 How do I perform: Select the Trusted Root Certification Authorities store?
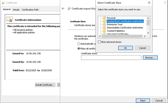tap(125, 21)
